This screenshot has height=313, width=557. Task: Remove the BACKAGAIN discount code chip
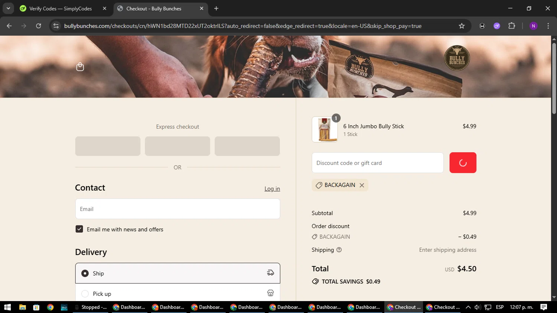coord(362,185)
